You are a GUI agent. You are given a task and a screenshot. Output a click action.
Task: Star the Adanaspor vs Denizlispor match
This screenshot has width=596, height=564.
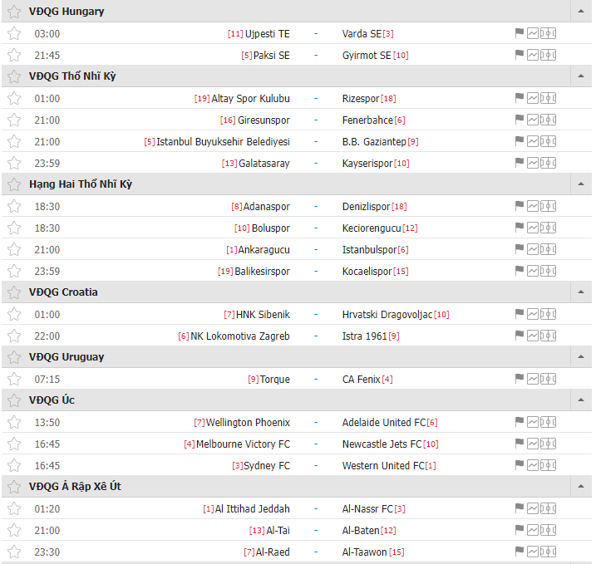(14, 206)
